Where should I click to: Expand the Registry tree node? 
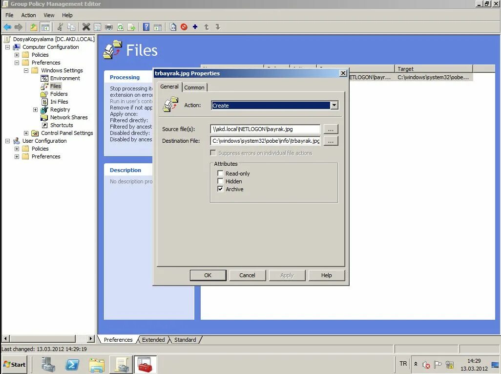coord(35,110)
